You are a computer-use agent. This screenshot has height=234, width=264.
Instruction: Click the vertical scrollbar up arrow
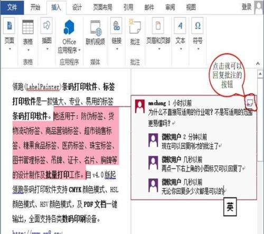(260, 74)
